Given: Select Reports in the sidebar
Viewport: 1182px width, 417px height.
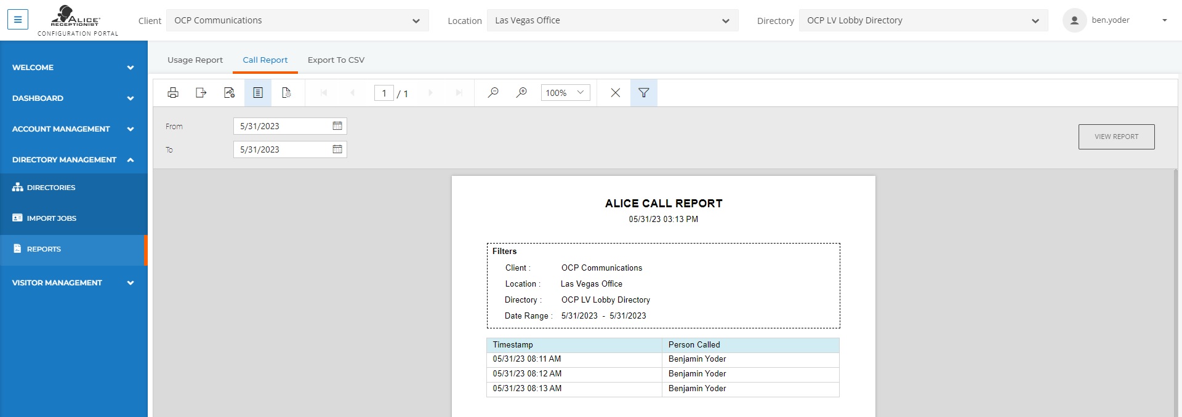Looking at the screenshot, I should click(x=74, y=249).
